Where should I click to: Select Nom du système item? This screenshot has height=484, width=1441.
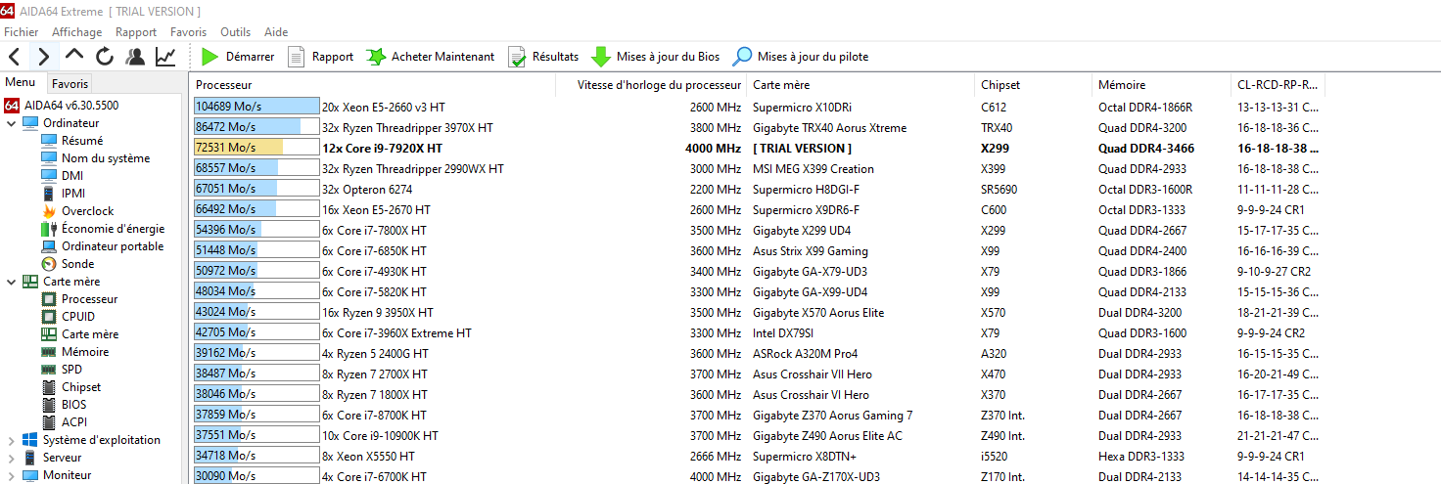point(95,158)
